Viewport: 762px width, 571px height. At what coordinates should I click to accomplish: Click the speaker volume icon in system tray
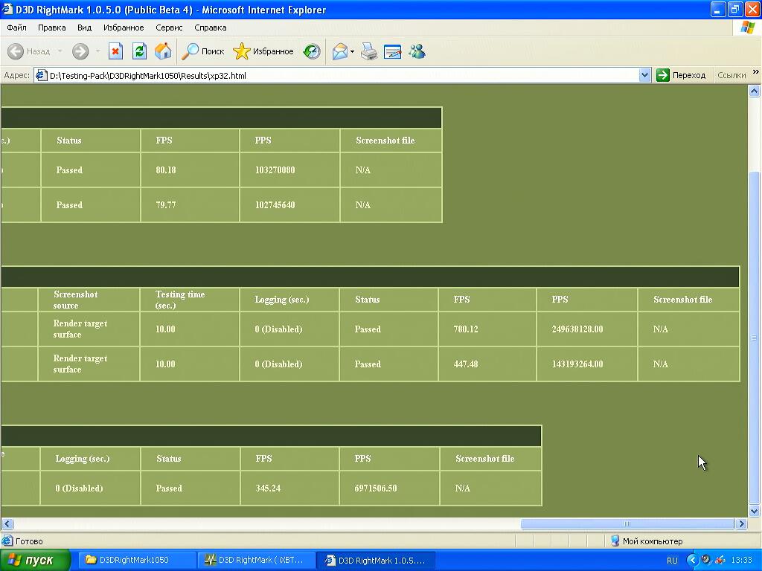pyautogui.click(x=706, y=560)
